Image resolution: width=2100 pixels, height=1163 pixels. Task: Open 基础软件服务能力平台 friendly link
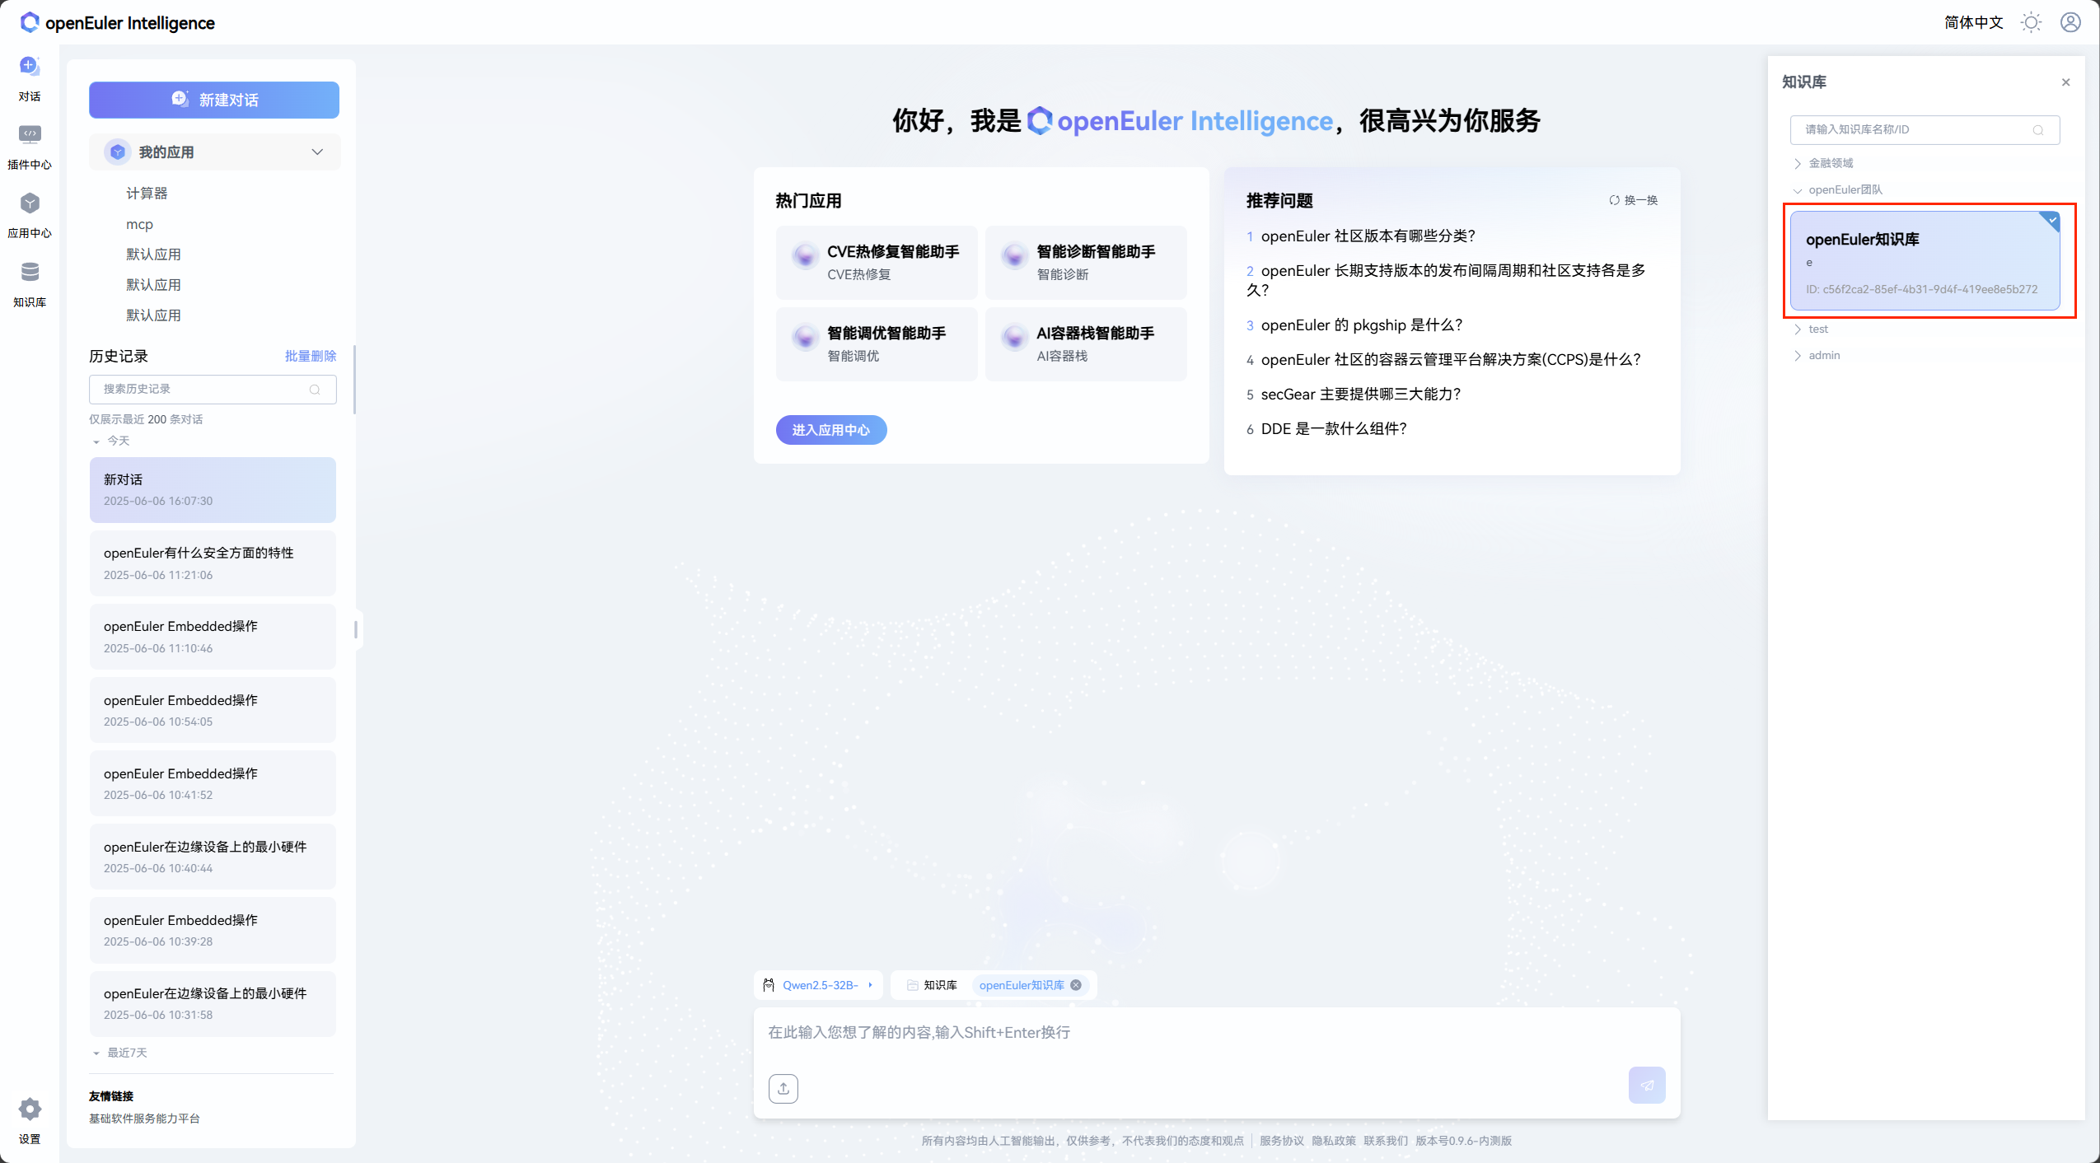144,1119
